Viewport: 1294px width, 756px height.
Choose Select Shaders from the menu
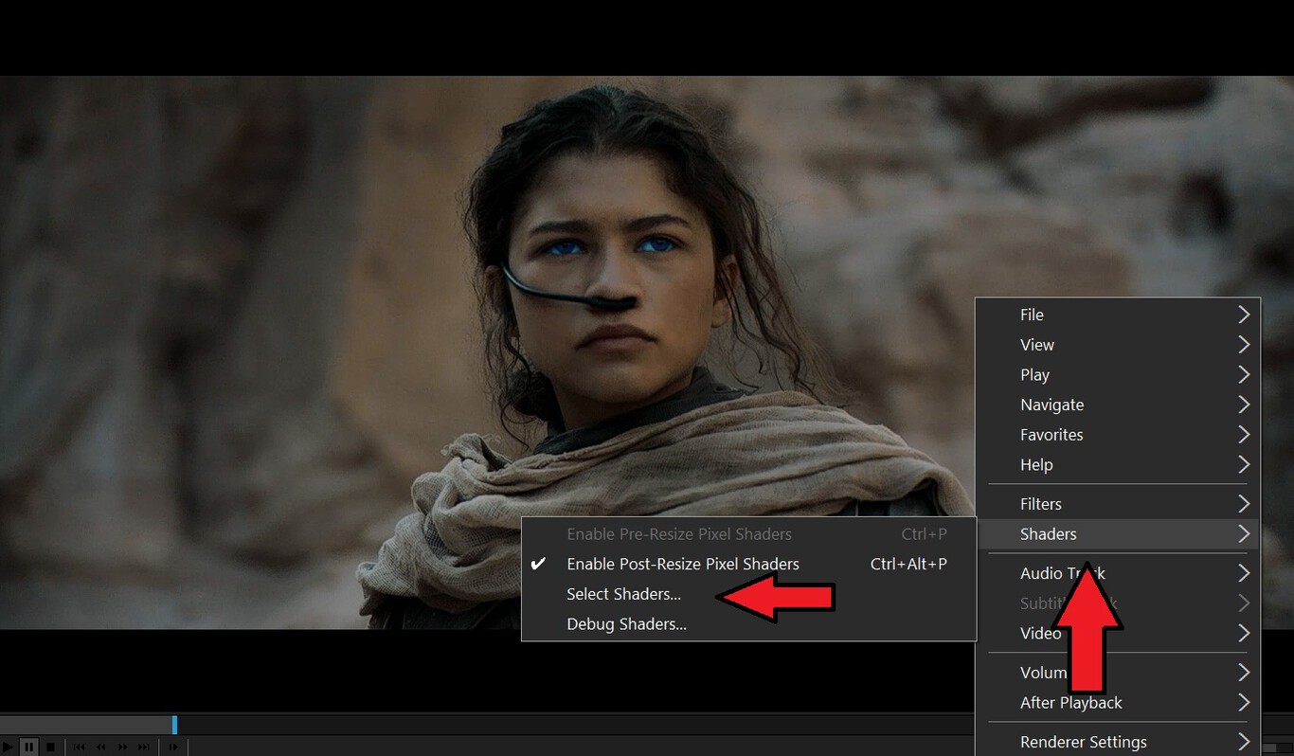(x=625, y=594)
